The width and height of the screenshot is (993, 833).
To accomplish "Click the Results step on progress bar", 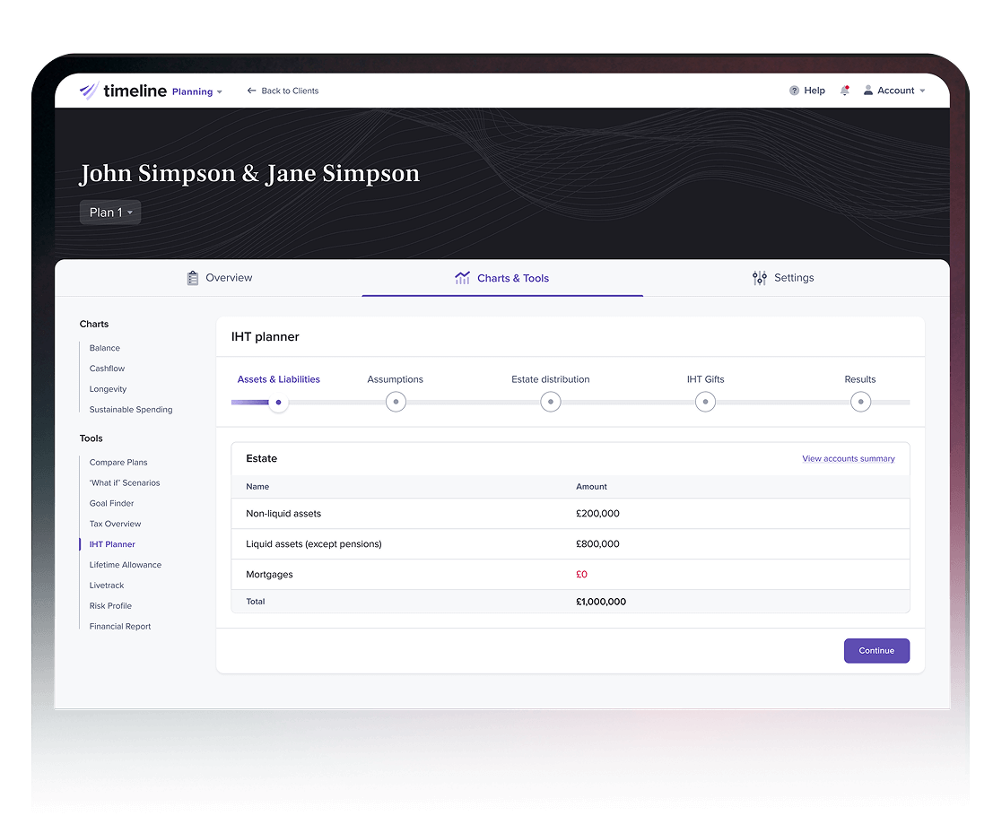I will pyautogui.click(x=860, y=402).
